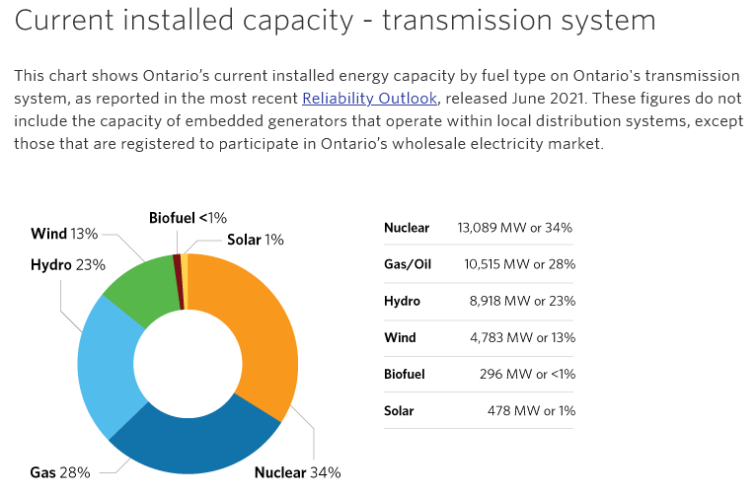Image resolution: width=756 pixels, height=497 pixels.
Task: Click the Current installed capacity heading
Action: [x=336, y=21]
